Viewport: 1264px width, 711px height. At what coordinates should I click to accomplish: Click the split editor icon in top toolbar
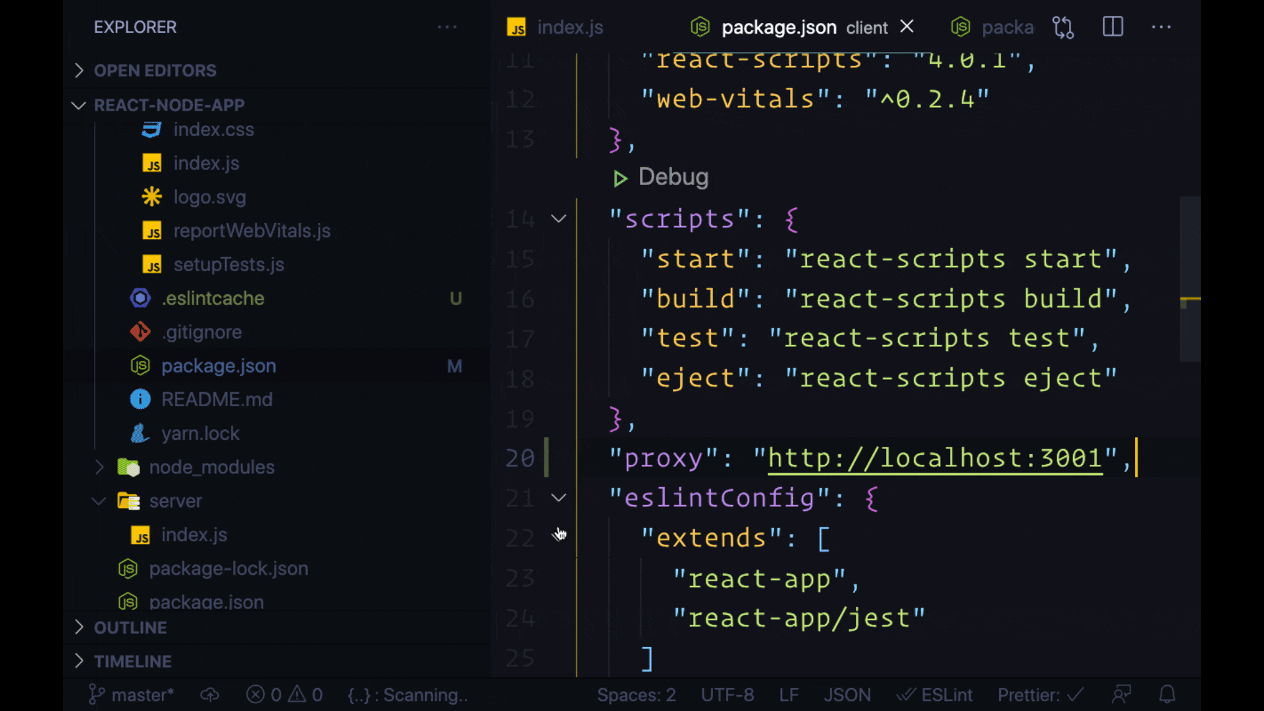[x=1112, y=26]
